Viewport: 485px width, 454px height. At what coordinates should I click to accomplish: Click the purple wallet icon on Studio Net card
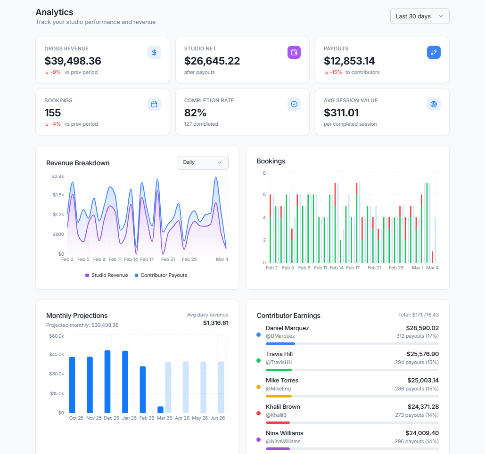(294, 52)
